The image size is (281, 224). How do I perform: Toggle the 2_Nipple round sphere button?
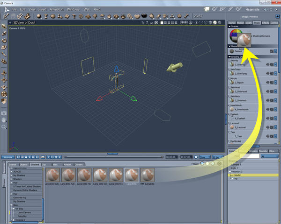pos(268,82)
